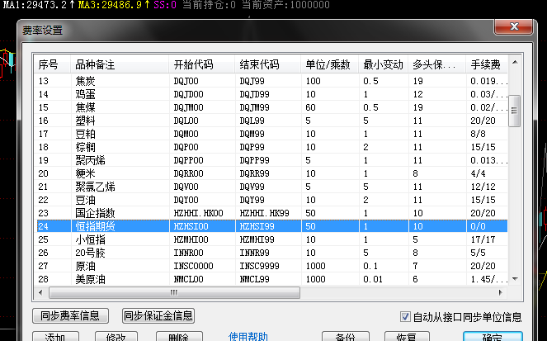Select the 鸡蛋 row

pyautogui.click(x=271, y=94)
